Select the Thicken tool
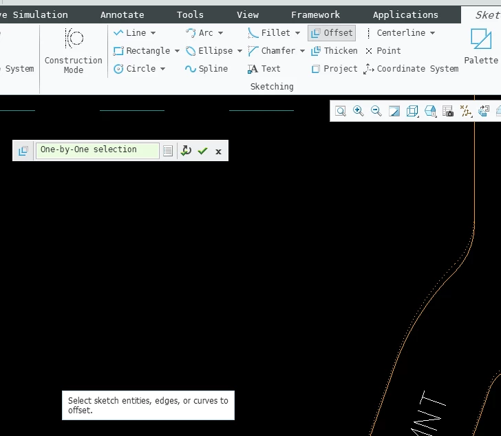501x436 pixels. pyautogui.click(x=334, y=50)
